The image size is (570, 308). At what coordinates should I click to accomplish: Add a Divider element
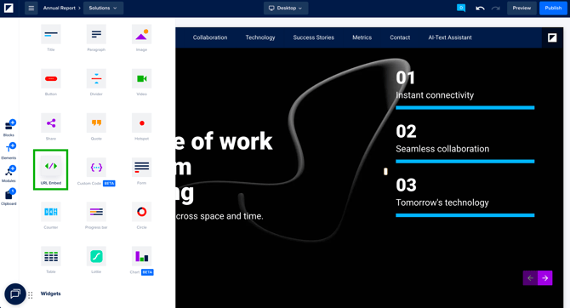point(96,79)
